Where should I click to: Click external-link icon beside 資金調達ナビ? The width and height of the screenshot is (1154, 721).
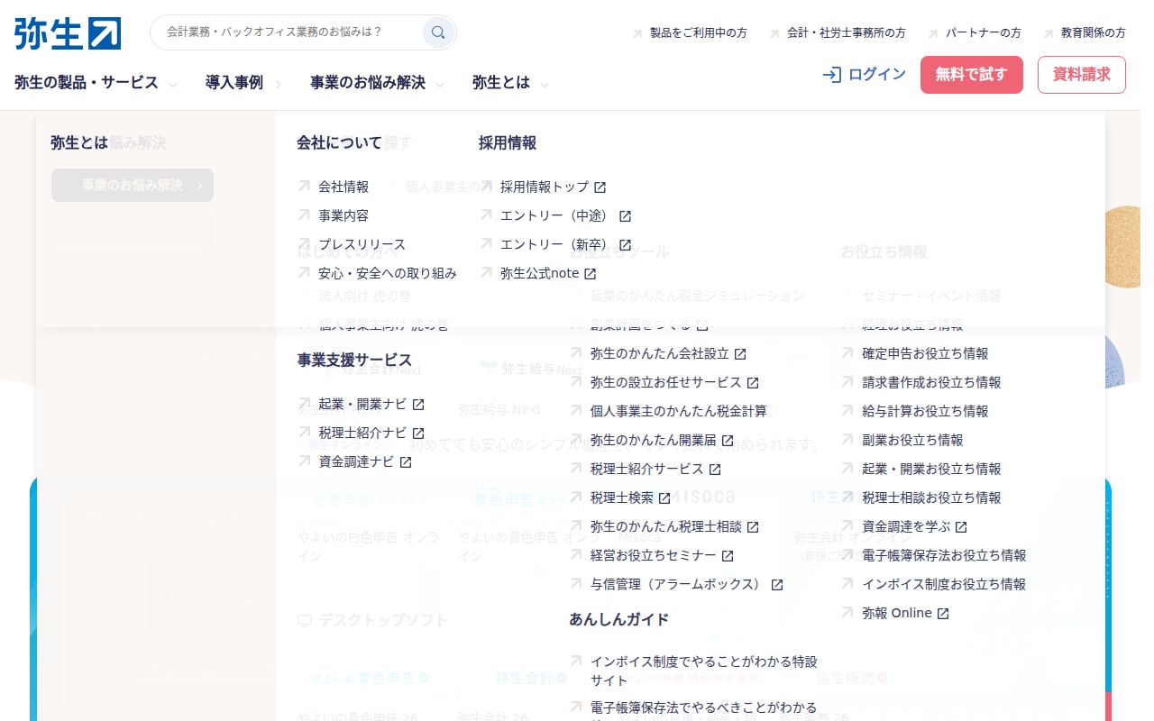406,462
